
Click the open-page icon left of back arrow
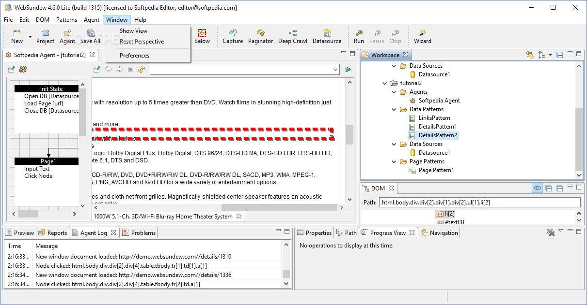click(x=97, y=70)
